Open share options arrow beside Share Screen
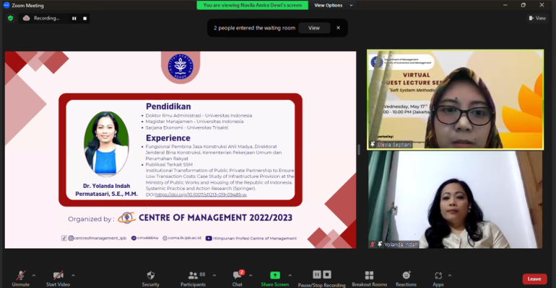Viewport: 556px width, 288px height. click(290, 275)
